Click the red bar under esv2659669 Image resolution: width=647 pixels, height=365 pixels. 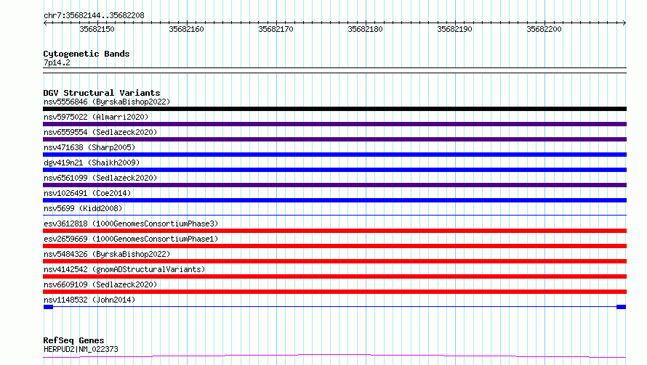334,246
